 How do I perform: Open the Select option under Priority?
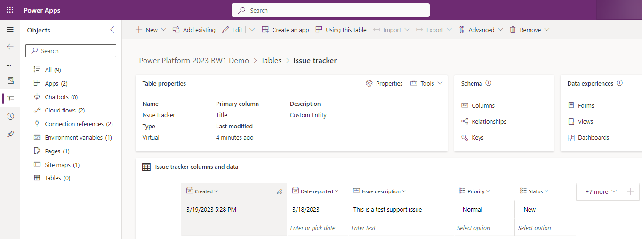pos(484,227)
